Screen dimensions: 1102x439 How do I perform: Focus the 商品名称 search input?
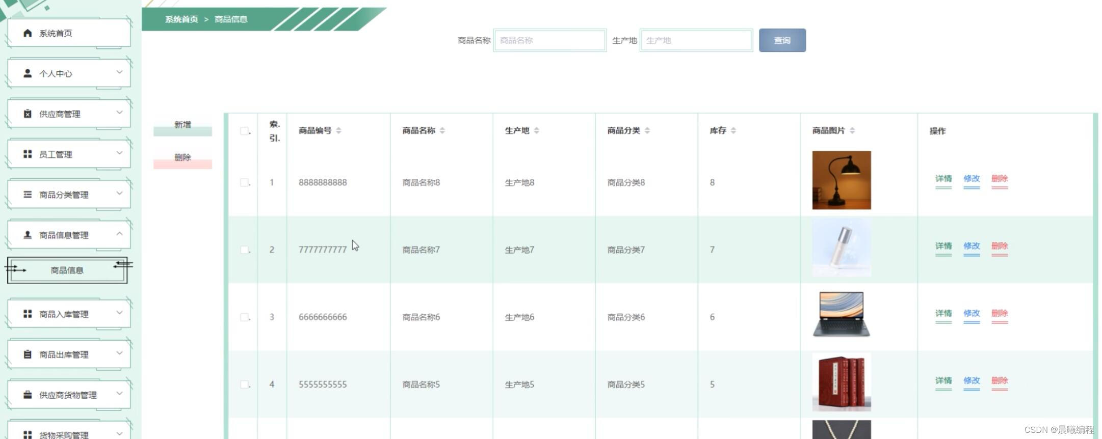pyautogui.click(x=550, y=40)
